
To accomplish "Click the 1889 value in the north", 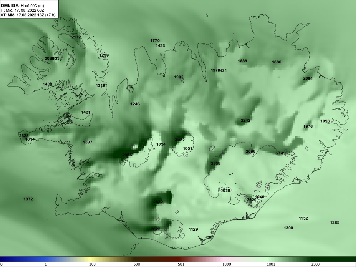I will click(242, 61).
